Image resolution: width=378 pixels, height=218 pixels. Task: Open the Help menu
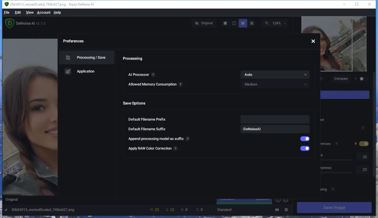coord(57,12)
